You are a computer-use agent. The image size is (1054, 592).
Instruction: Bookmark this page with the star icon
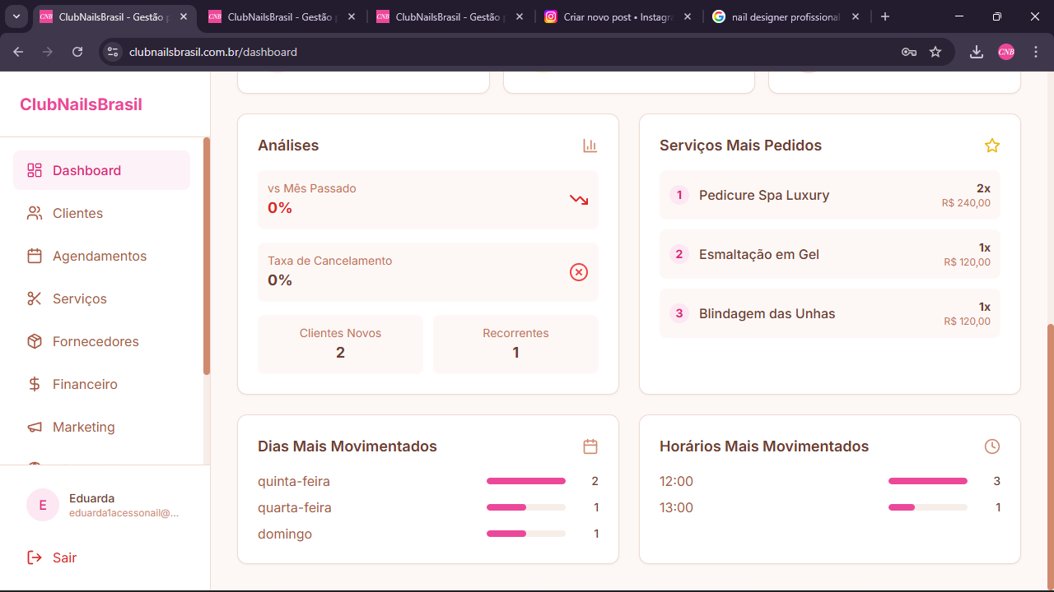[935, 52]
